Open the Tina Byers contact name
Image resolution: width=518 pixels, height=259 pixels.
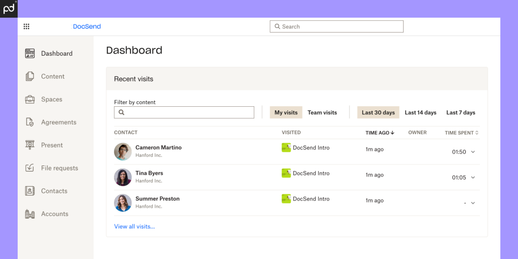tap(149, 173)
